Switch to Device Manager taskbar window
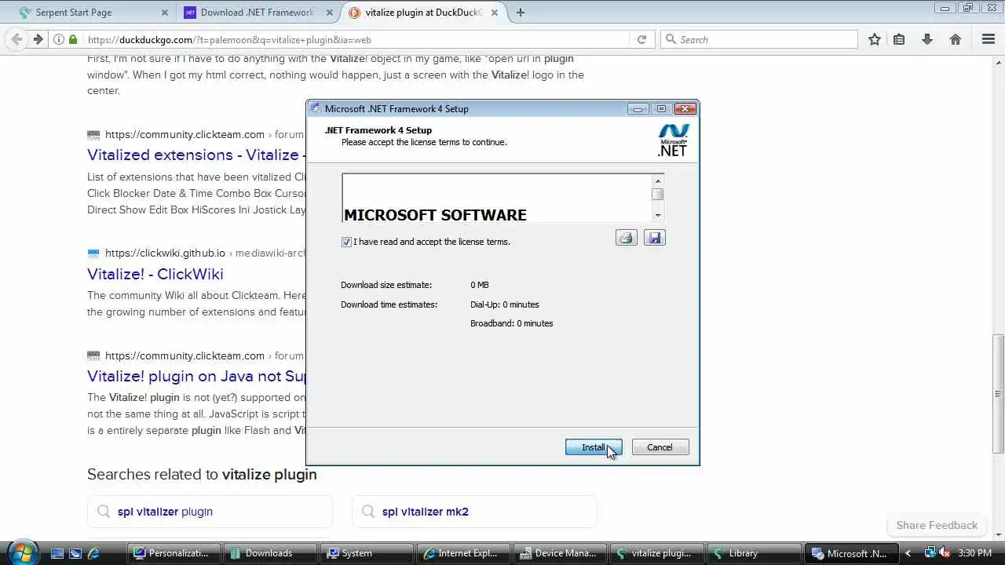Screen dimensions: 1005x565 coord(561,553)
